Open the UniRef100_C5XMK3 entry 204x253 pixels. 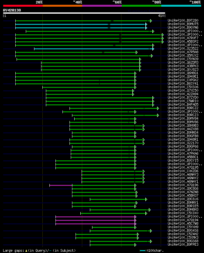(183, 237)
